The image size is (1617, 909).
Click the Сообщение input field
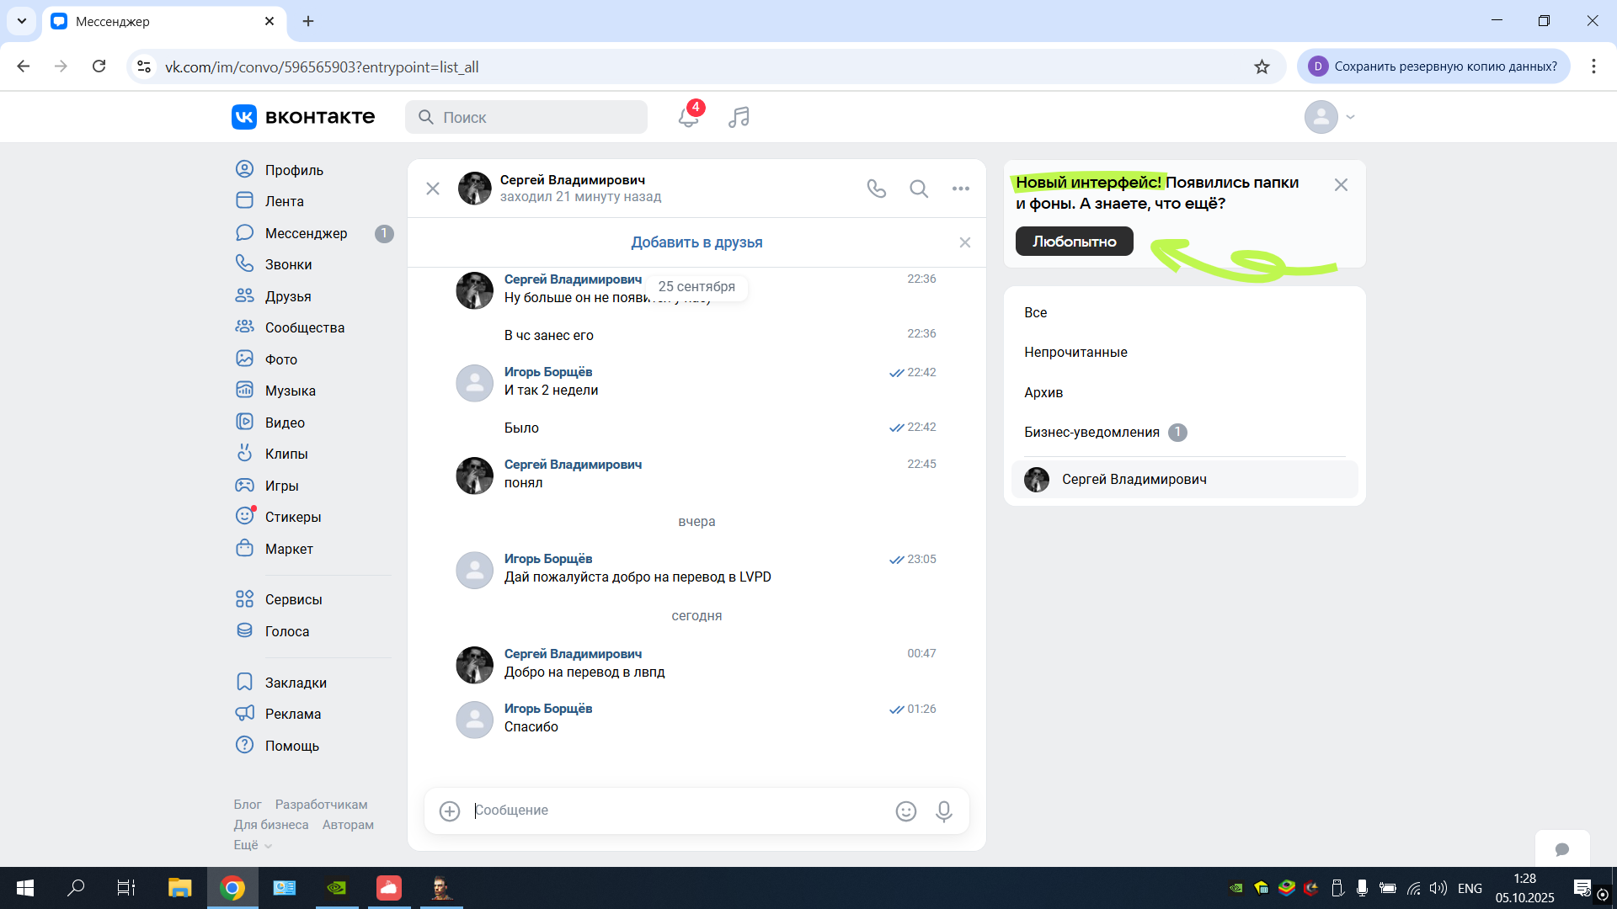tap(674, 811)
